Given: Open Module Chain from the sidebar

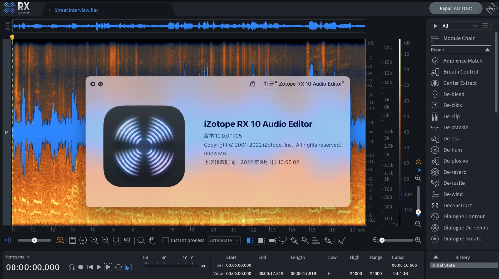Looking at the screenshot, I should (x=459, y=38).
